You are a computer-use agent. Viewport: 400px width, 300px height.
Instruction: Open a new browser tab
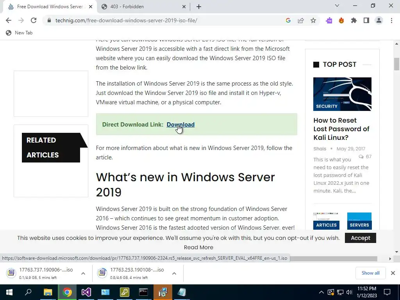pos(199,7)
